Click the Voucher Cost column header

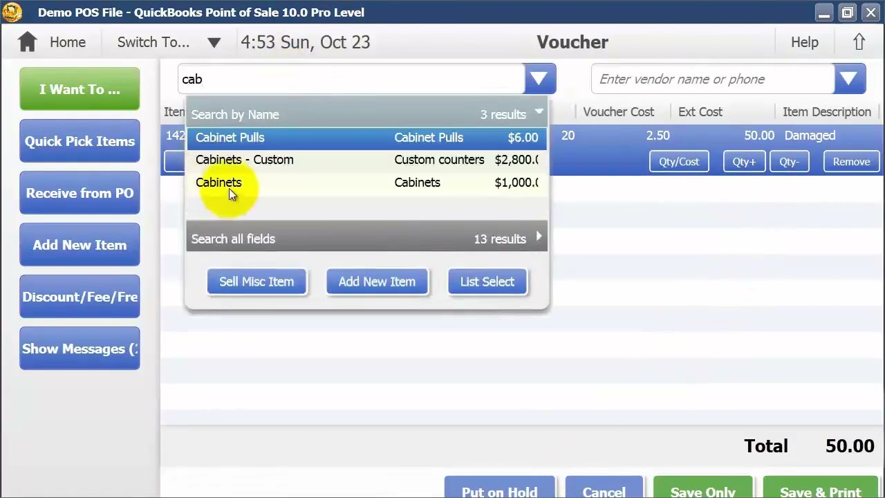(618, 112)
